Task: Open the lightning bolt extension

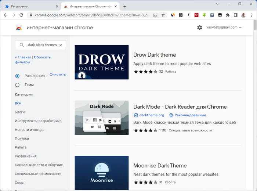Action: pyautogui.click(x=188, y=15)
